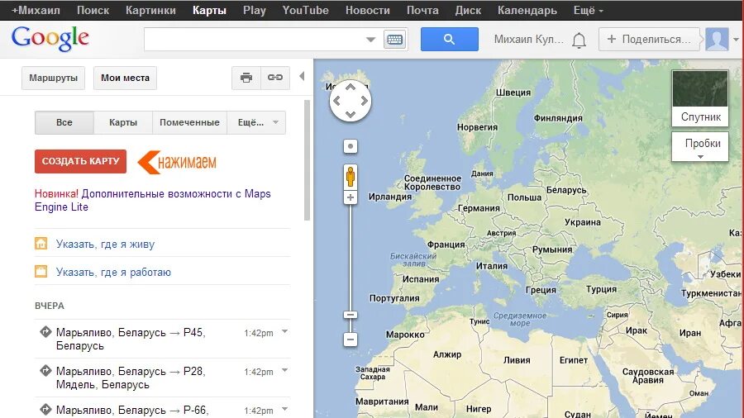Screen dimensions: 744x418
Task: Click the red 'СОЗДАТЬ КАРТУ' button
Action: 81,161
